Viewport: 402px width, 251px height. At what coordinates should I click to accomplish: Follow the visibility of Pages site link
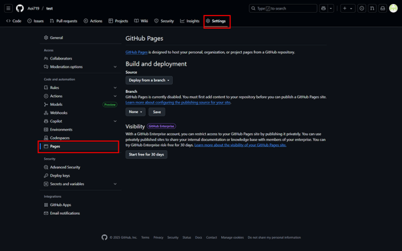tap(240, 145)
